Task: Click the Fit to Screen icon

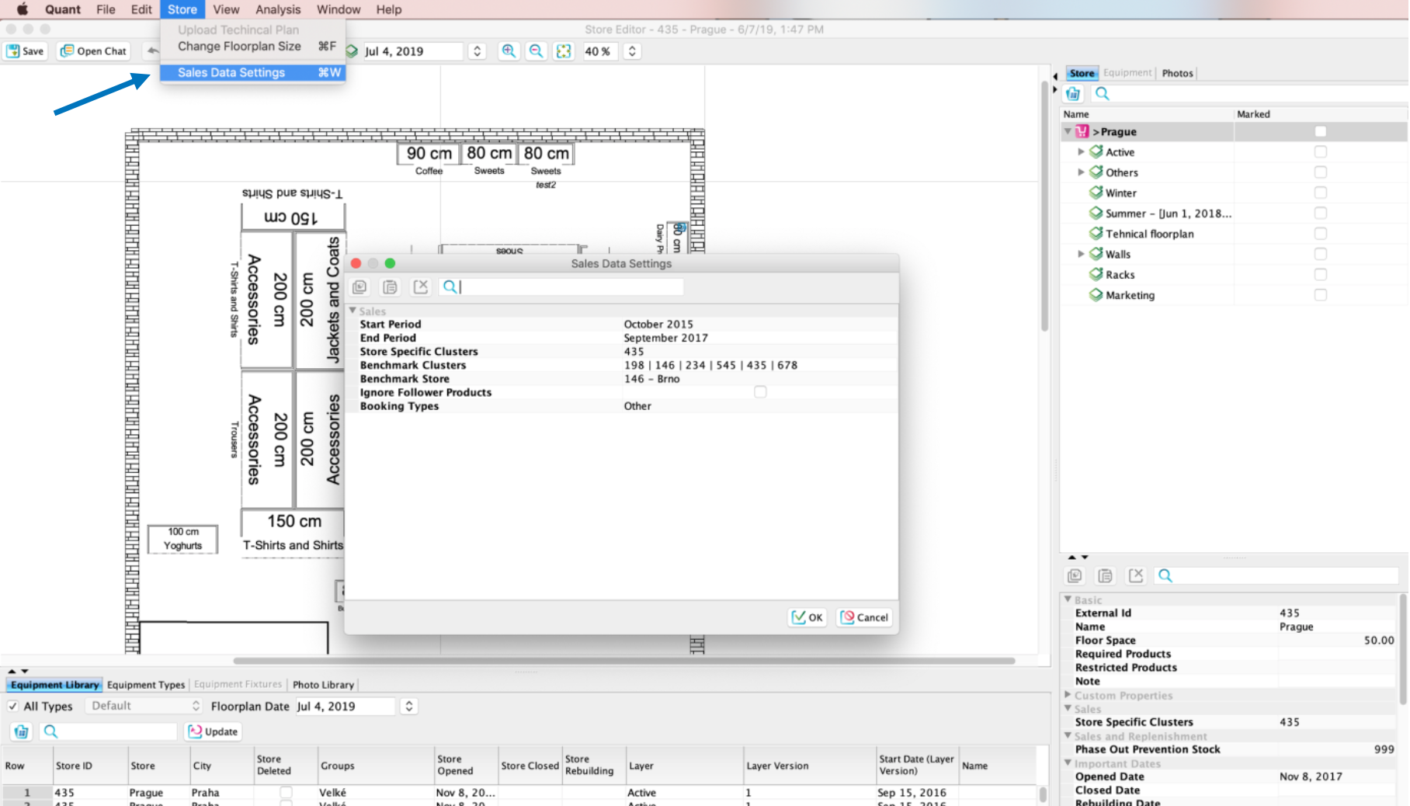Action: click(564, 51)
